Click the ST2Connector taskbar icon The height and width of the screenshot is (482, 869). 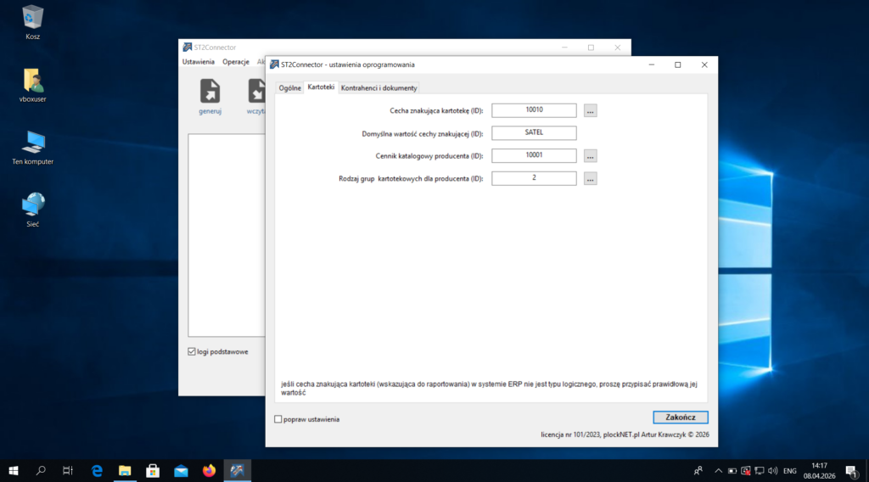pos(238,470)
